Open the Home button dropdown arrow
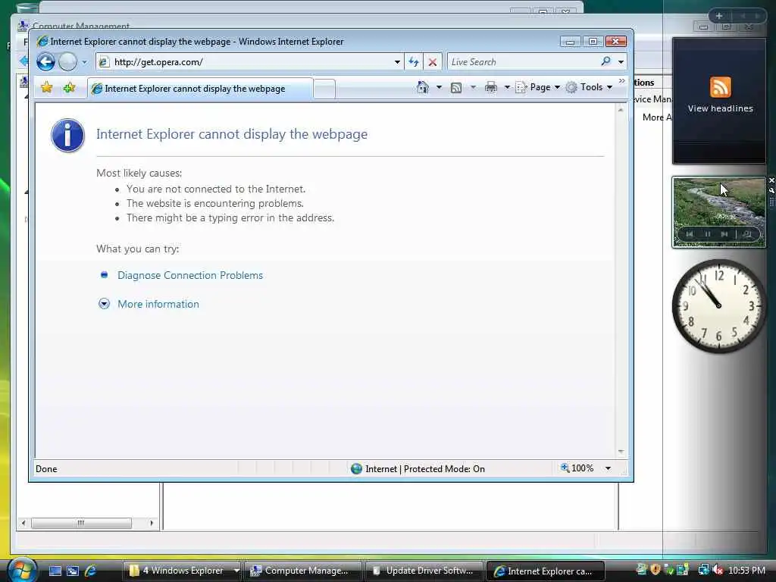The image size is (776, 582). (x=439, y=88)
